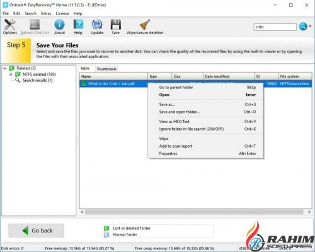Sort by the Name column header
Image resolution: width=315 pixels, height=252 pixels.
[x=113, y=76]
